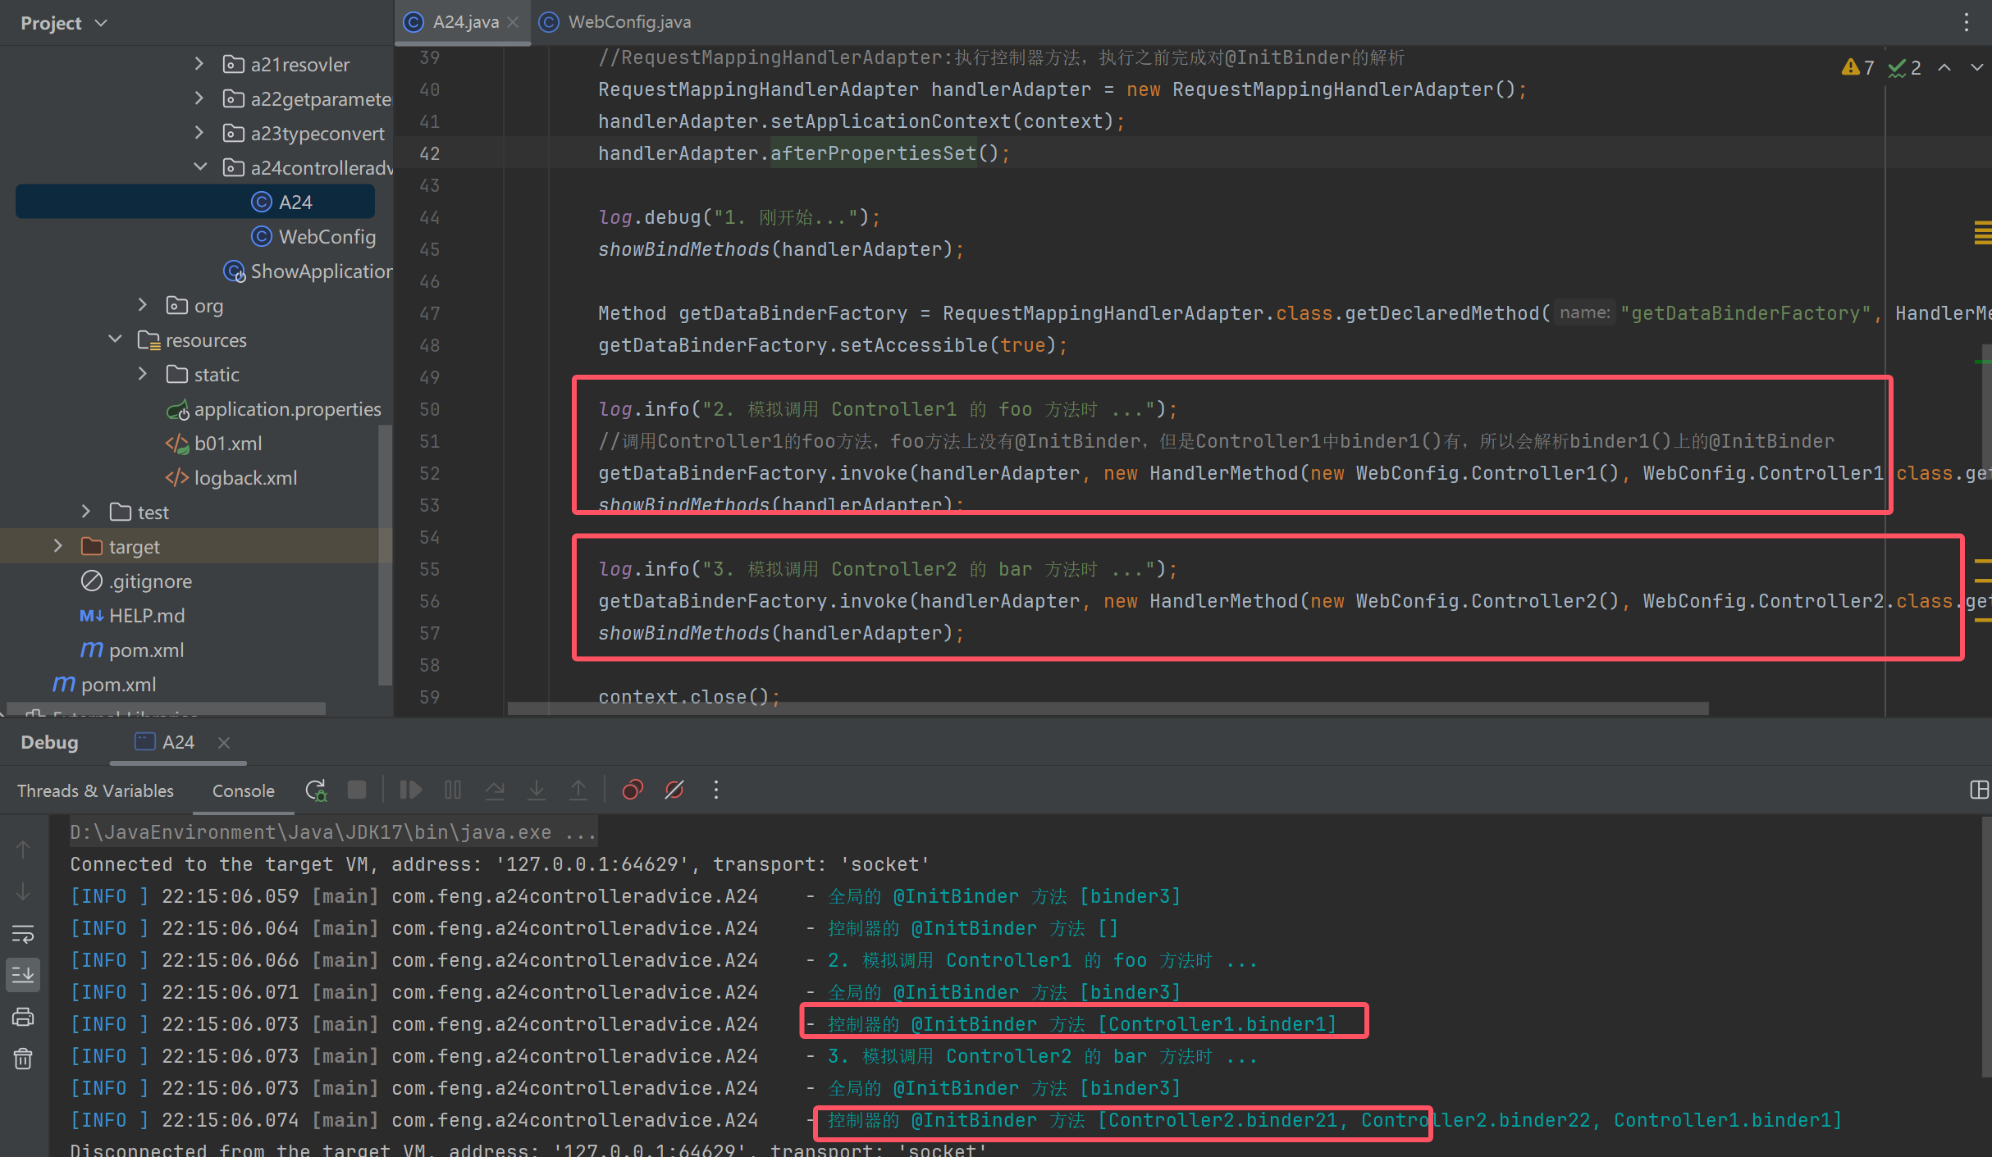Click the Resume Program icon

click(410, 790)
